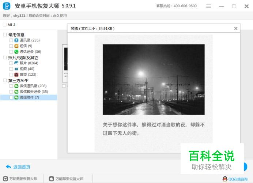Close the application window
The height and width of the screenshot is (183, 253).
coord(246,6)
